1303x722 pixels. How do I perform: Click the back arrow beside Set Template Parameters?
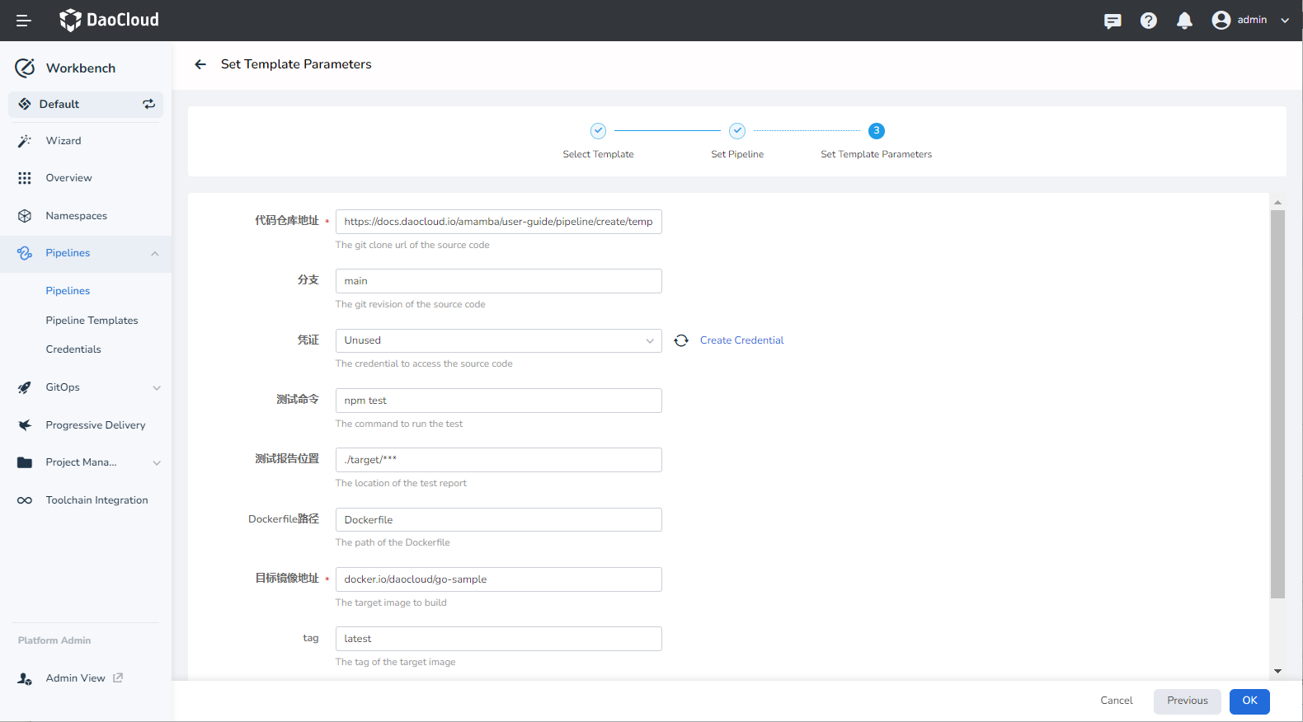[x=200, y=64]
